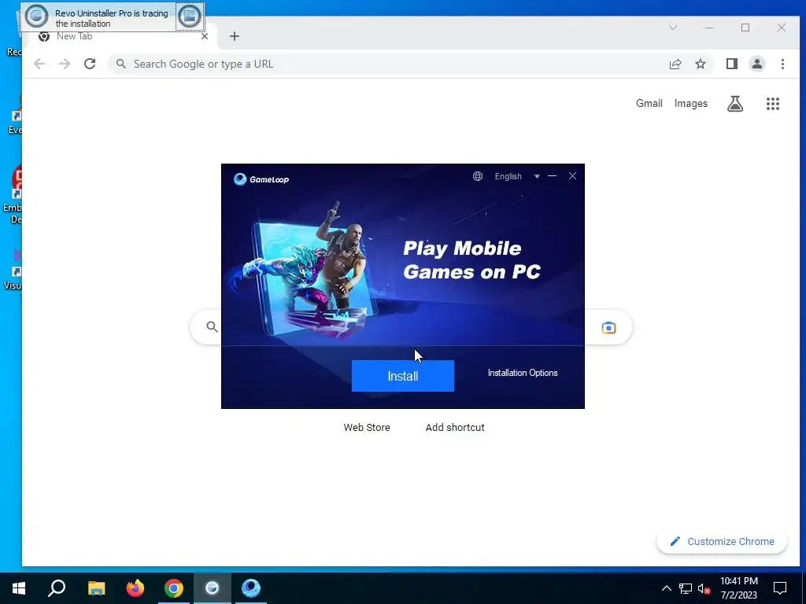The width and height of the screenshot is (806, 604).
Task: Close the New Tab in Chrome
Action: click(x=204, y=36)
